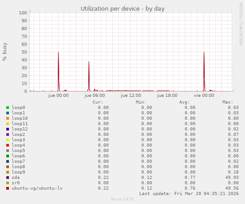This screenshot has height=204, width=245.
Task: Select the loop6 legend label
Action: pyautogui.click(x=18, y=156)
